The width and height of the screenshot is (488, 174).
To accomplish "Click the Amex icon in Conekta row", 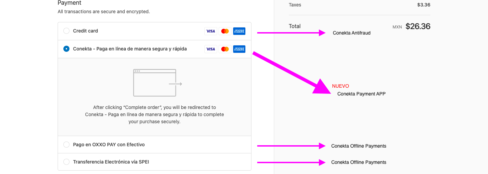I will 239,49.
